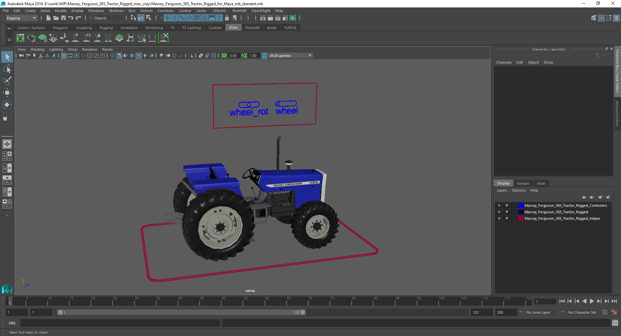Screen dimensions: 621x336
Task: Move selected layer down
Action: 592,197
